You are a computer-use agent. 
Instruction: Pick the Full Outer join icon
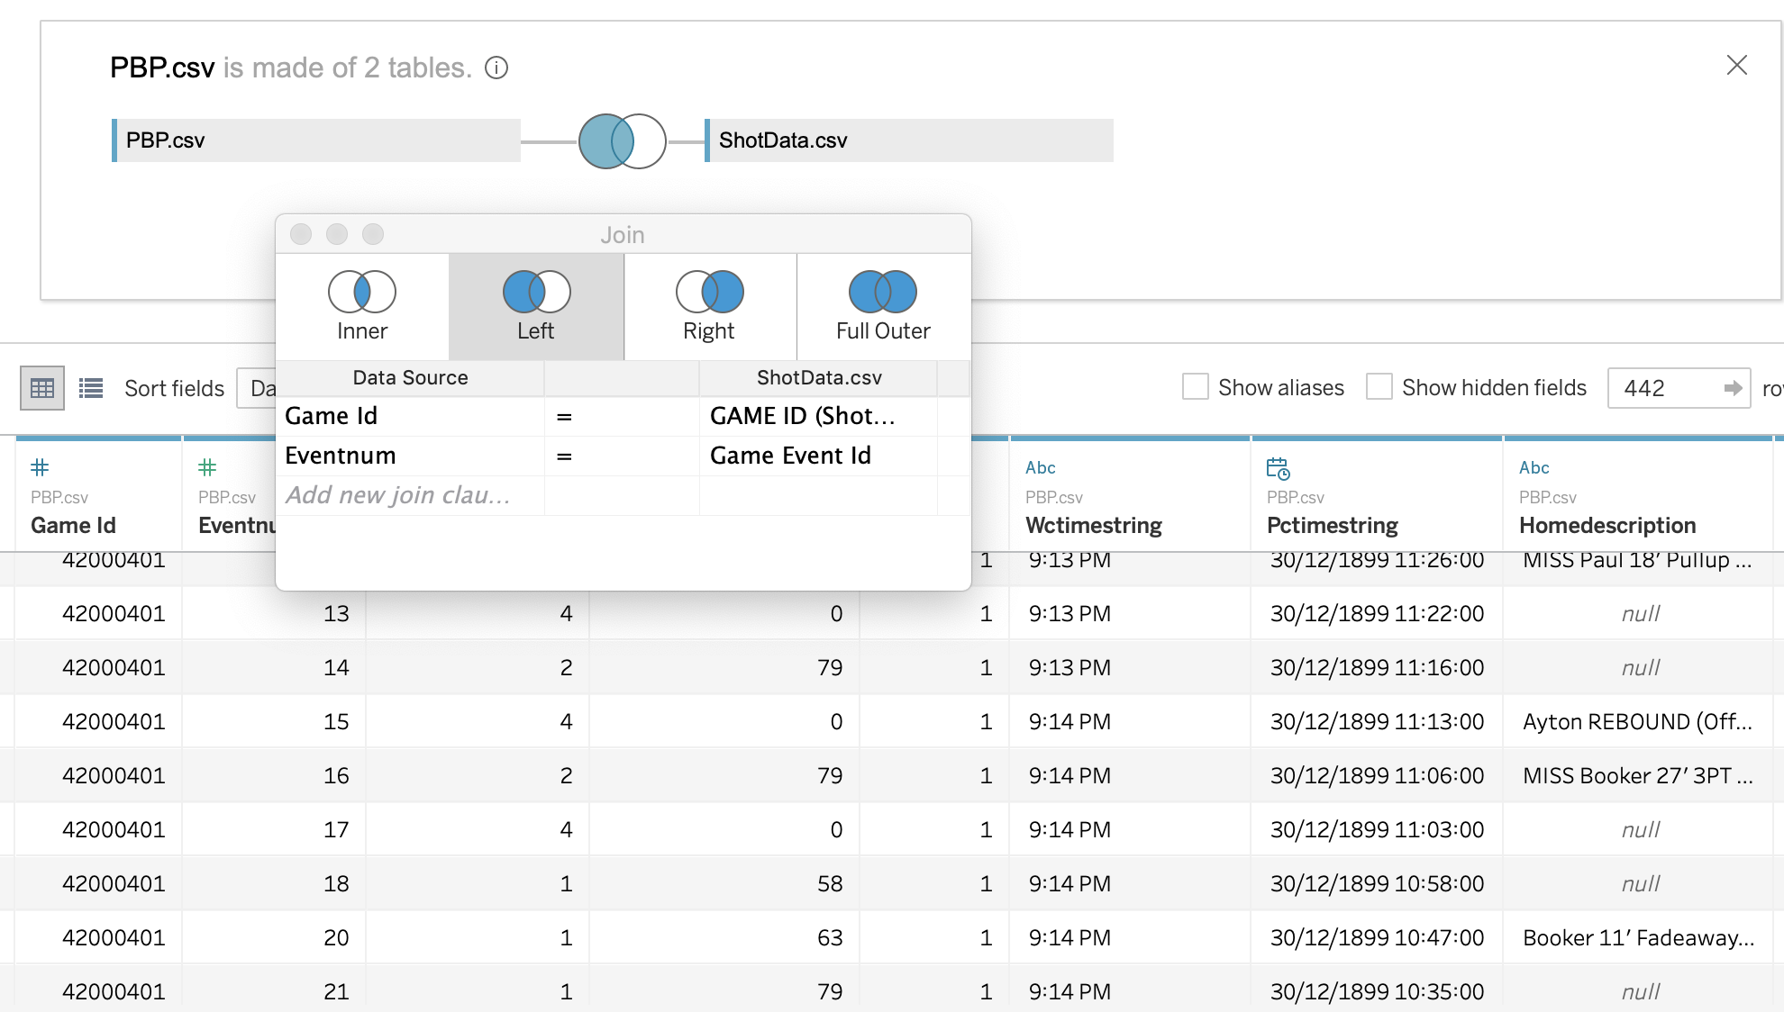coord(882,292)
